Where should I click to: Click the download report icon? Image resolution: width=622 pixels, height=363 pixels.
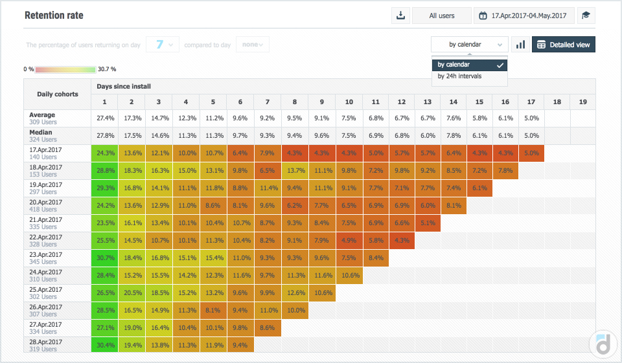pyautogui.click(x=400, y=16)
